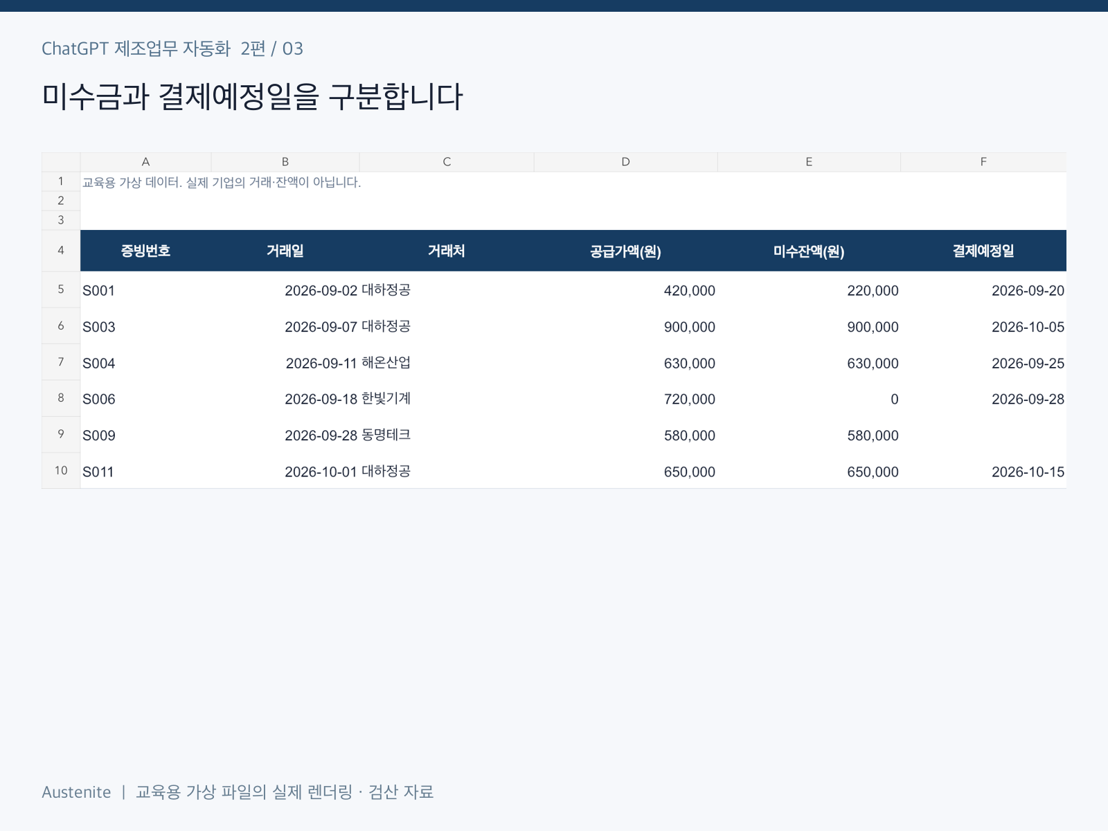Click the date 2026-09-02
This screenshot has width=1108, height=831.
[321, 291]
